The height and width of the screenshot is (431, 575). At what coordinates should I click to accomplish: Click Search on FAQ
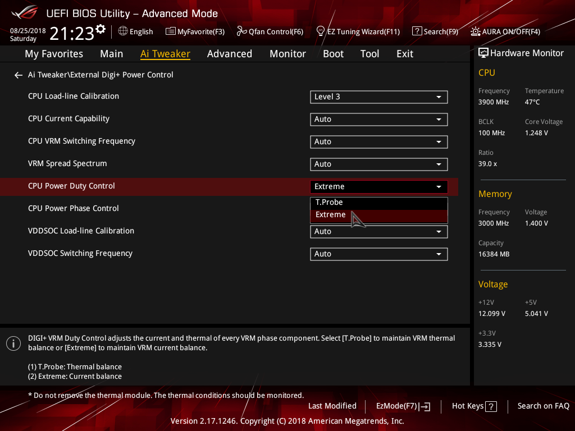543,406
